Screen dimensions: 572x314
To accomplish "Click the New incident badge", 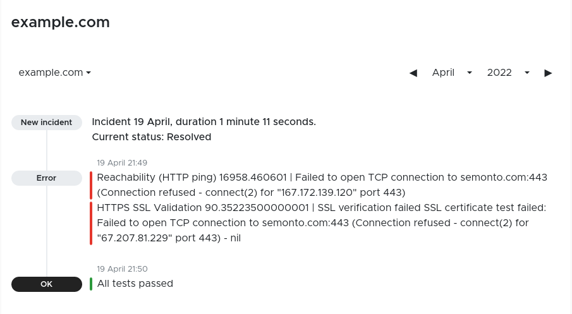I will coord(47,123).
